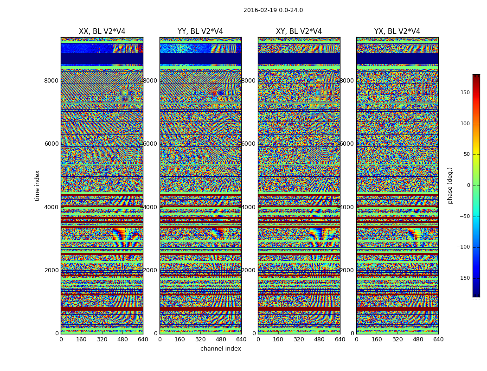This screenshot has height=371, width=487.
Task: Click channel tick '320' under YX plot
Action: [397, 339]
